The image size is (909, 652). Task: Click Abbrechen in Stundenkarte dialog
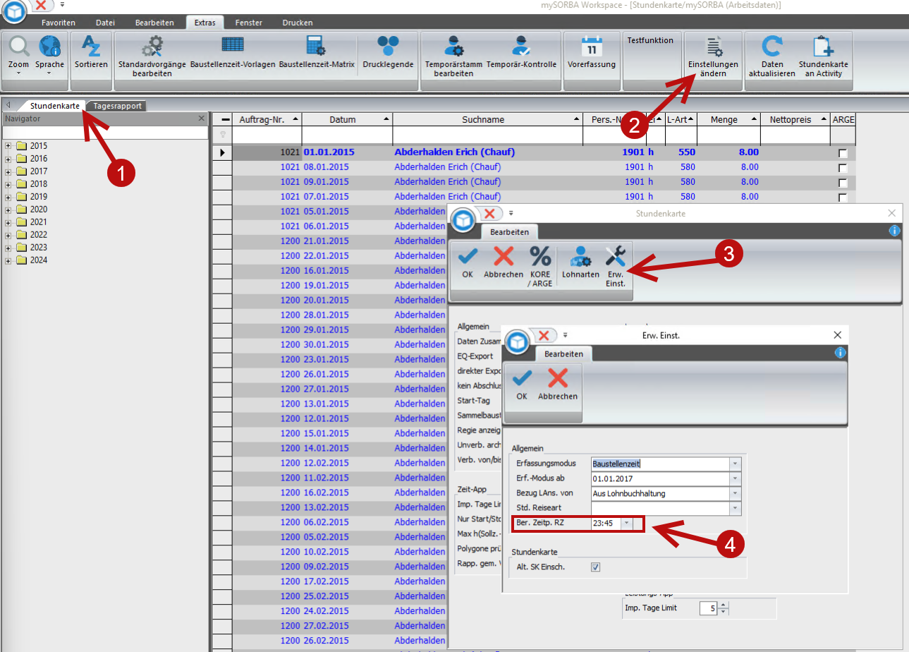504,262
